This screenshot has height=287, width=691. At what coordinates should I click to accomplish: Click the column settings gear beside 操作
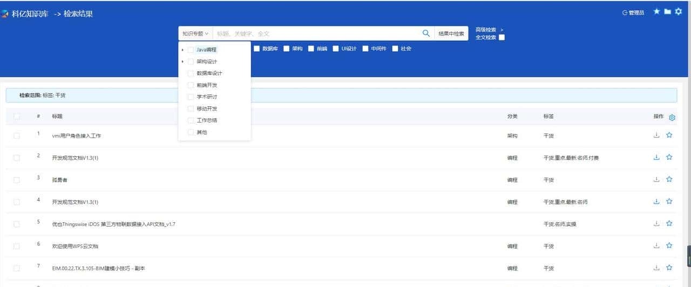[x=672, y=118]
